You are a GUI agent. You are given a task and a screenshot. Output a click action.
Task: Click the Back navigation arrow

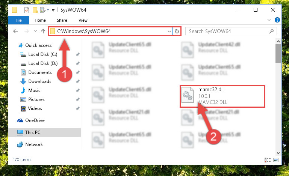pyautogui.click(x=15, y=31)
